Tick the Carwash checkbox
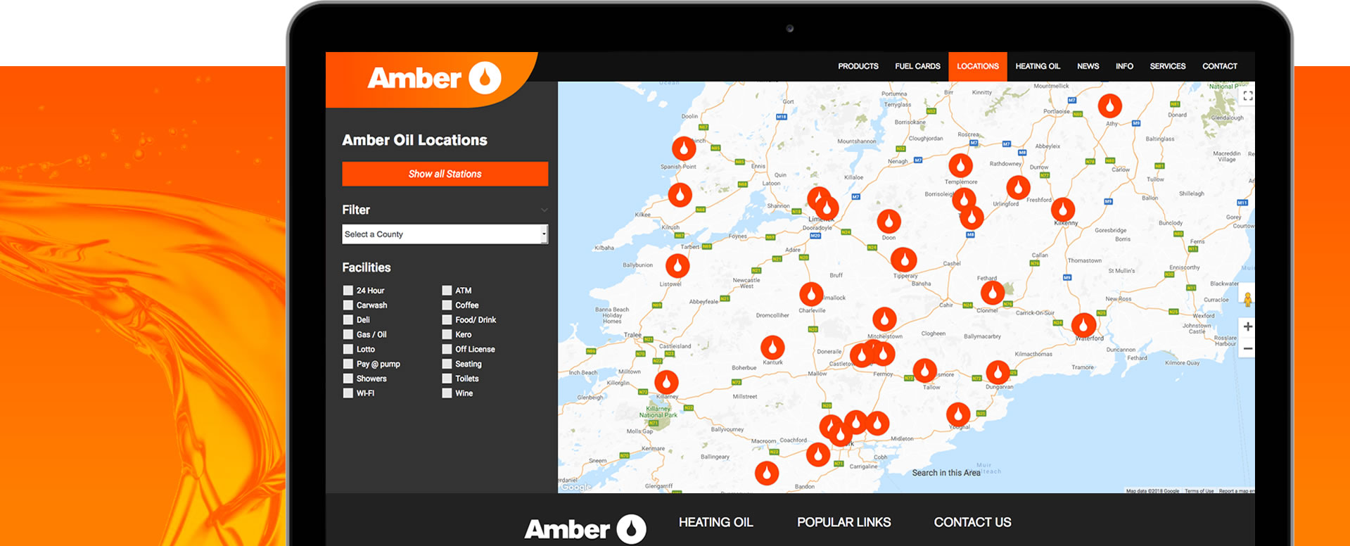This screenshot has height=546, width=1350. 348,305
